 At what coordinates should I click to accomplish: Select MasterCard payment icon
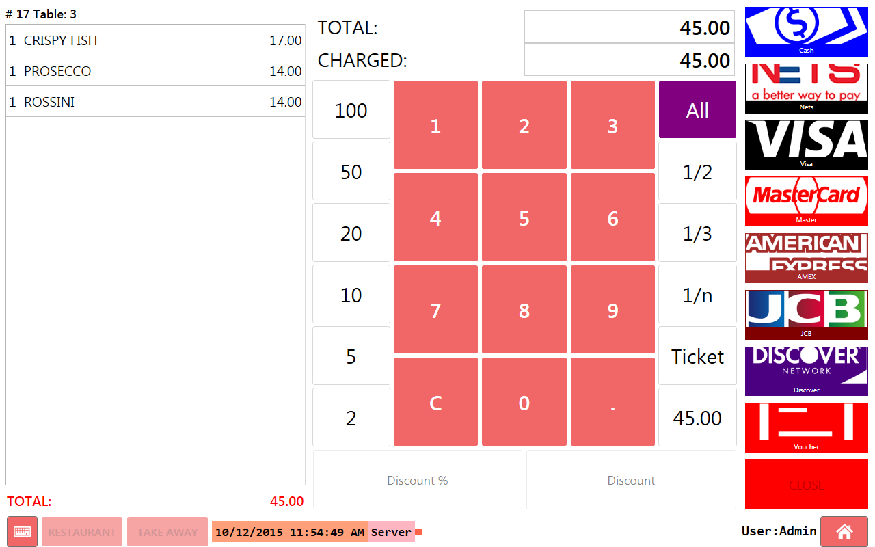[806, 201]
